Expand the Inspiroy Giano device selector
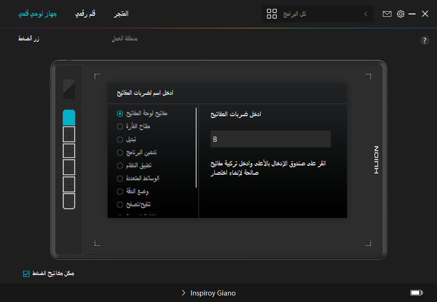 (212, 293)
